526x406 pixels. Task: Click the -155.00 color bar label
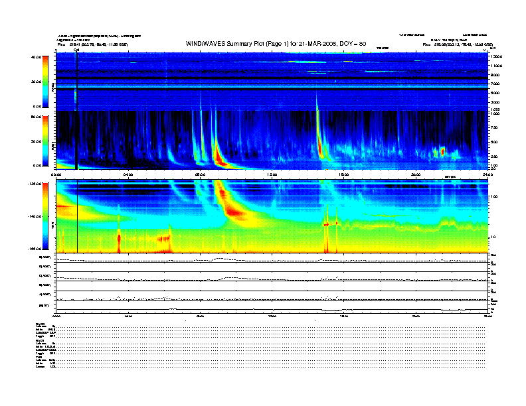[x=35, y=249]
